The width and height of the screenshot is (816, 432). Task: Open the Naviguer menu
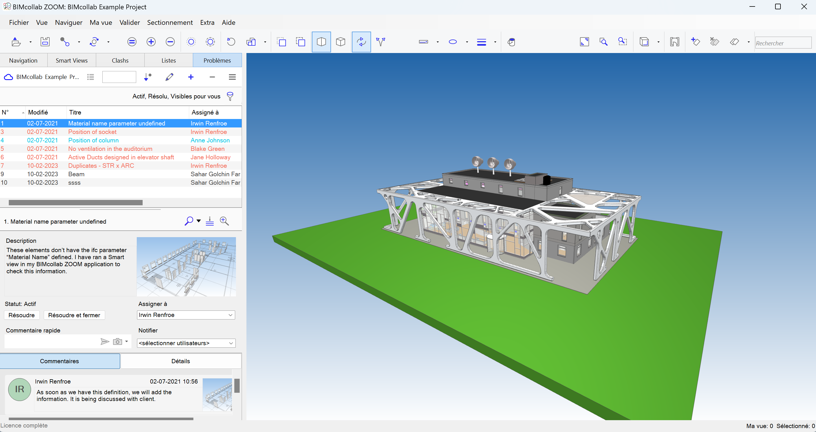(69, 23)
